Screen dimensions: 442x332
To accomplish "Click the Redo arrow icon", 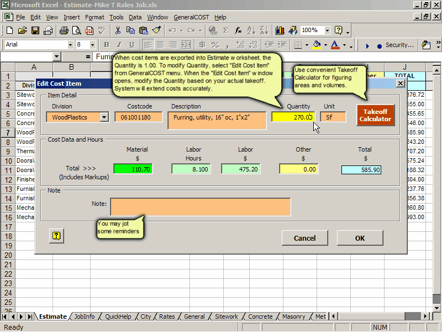I will (x=191, y=30).
